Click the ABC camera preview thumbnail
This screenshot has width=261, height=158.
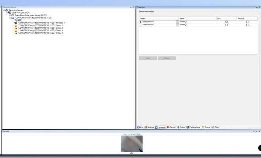click(132, 144)
